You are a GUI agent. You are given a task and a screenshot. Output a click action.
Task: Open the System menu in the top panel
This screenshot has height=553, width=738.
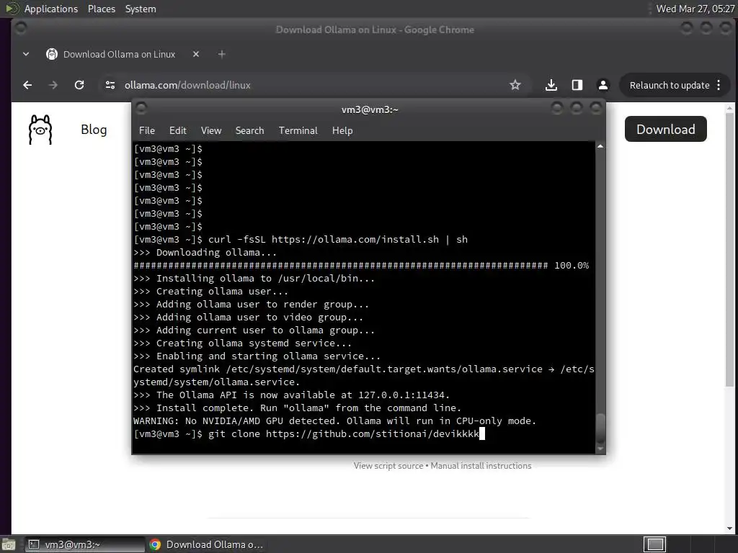point(141,9)
